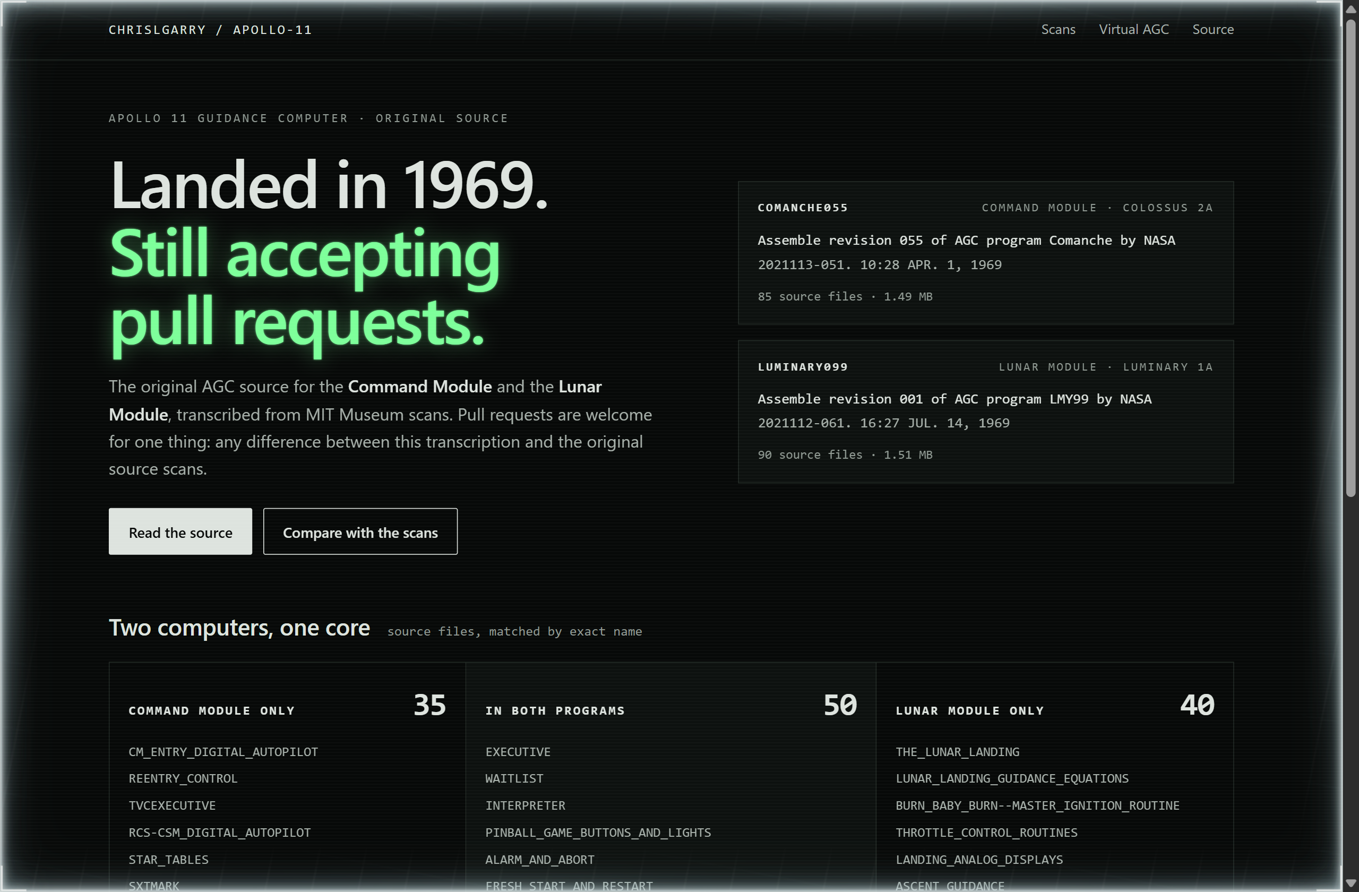Select LUNAR_LANDING_GUIDANCE_EQUATIONS file name
Screen dimensions: 1359x892
[x=1012, y=779]
